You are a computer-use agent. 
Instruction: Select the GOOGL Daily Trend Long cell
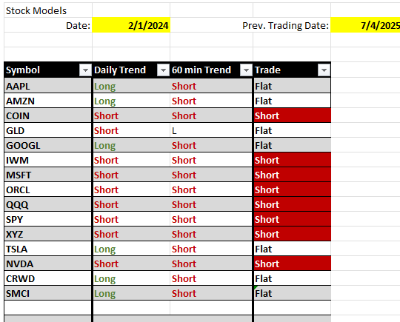click(131, 145)
